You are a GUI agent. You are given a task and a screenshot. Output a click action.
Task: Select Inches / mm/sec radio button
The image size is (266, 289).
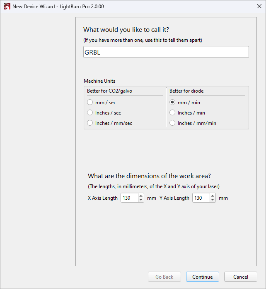pos(90,123)
